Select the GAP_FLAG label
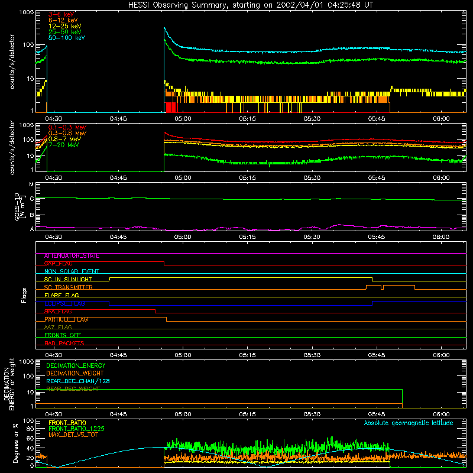 pos(58,264)
